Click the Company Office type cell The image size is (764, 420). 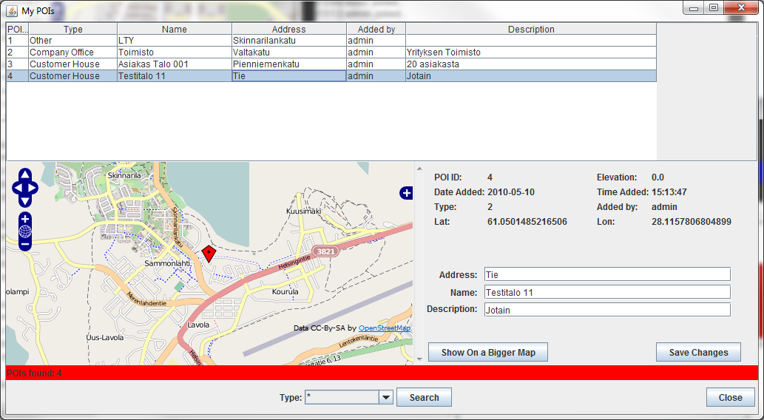[72, 52]
